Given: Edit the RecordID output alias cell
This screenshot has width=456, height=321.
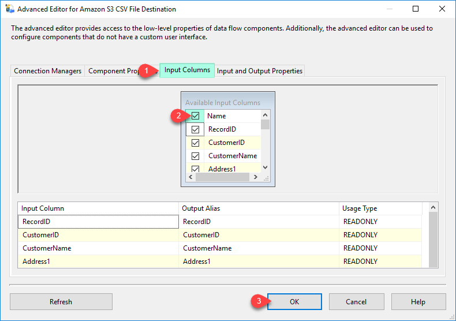Looking at the screenshot, I should 259,222.
